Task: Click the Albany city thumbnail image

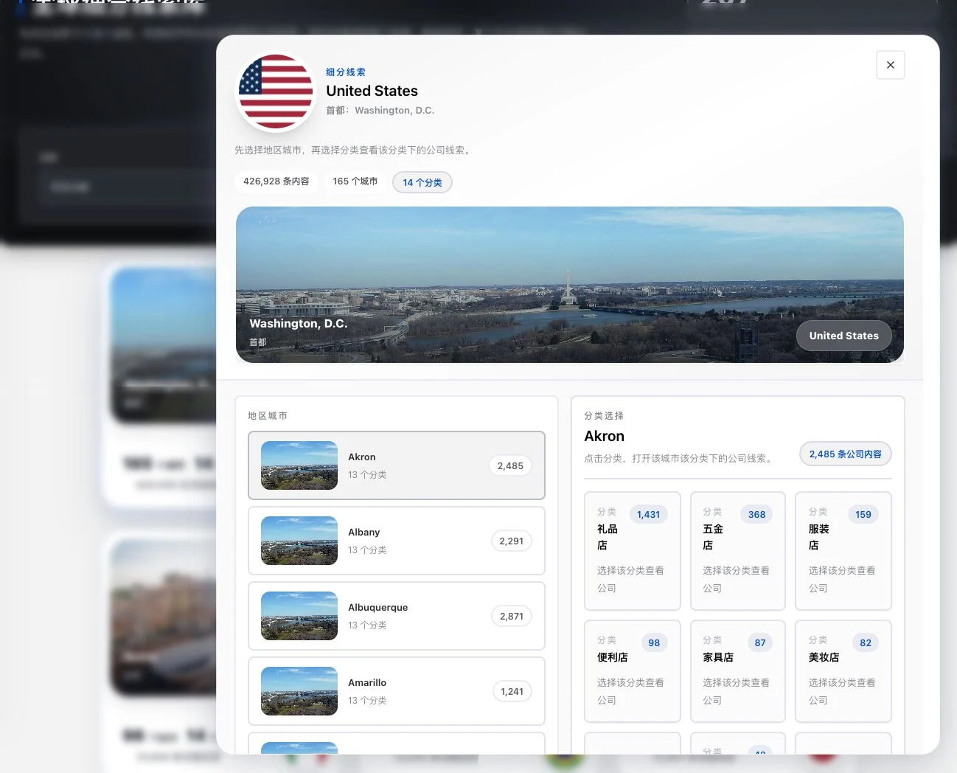Action: (x=299, y=541)
